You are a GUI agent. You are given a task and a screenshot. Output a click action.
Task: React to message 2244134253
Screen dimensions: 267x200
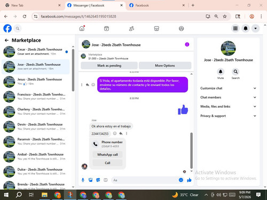pos(115,133)
